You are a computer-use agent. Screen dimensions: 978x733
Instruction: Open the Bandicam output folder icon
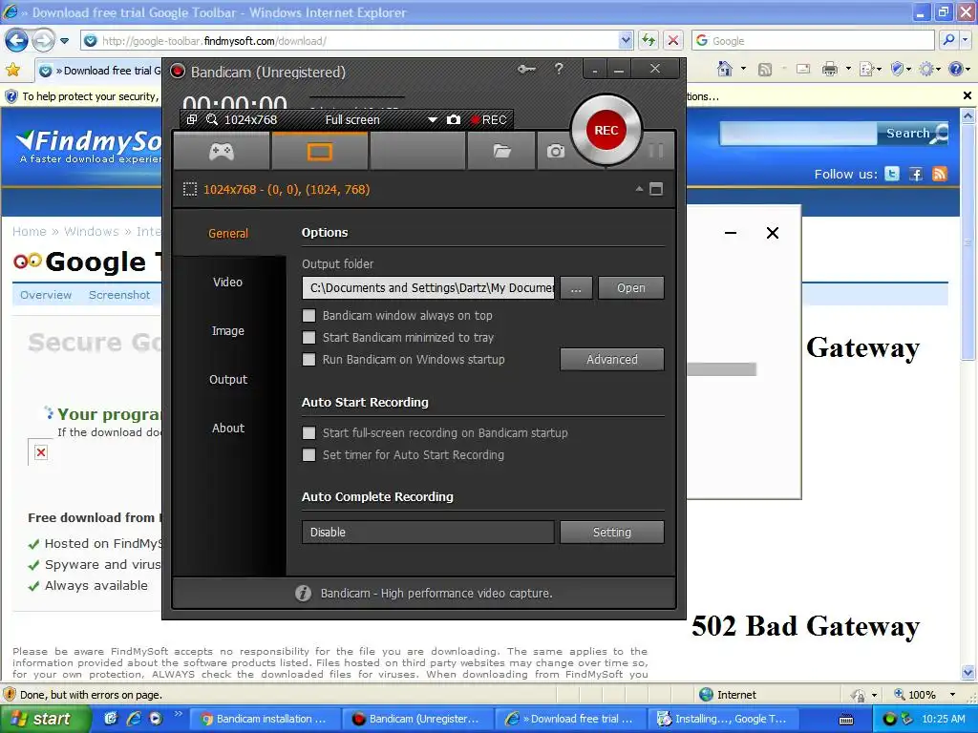(x=501, y=151)
